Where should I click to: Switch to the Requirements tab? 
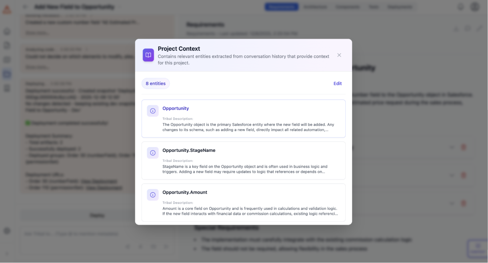pyautogui.click(x=282, y=7)
